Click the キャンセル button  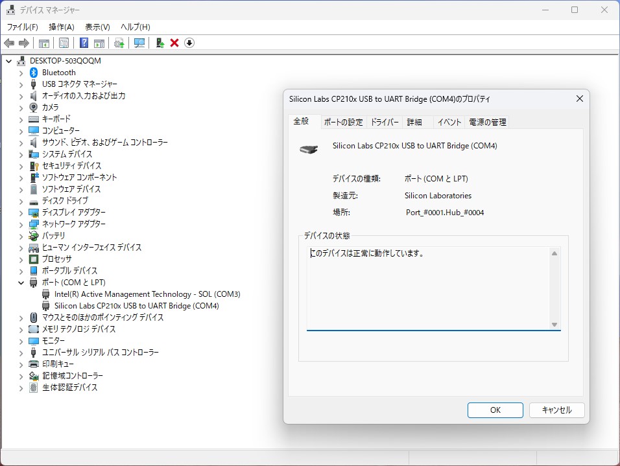pos(556,410)
